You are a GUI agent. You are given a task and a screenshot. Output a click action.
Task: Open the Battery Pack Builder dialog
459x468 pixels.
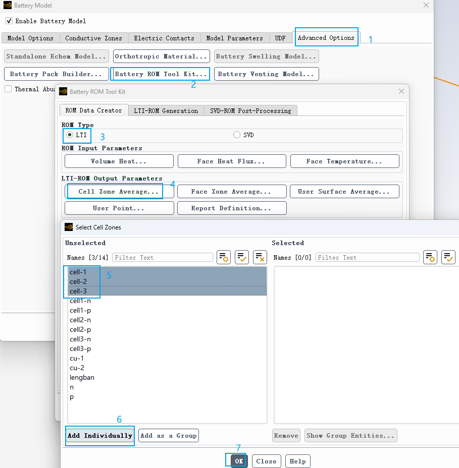pos(56,74)
